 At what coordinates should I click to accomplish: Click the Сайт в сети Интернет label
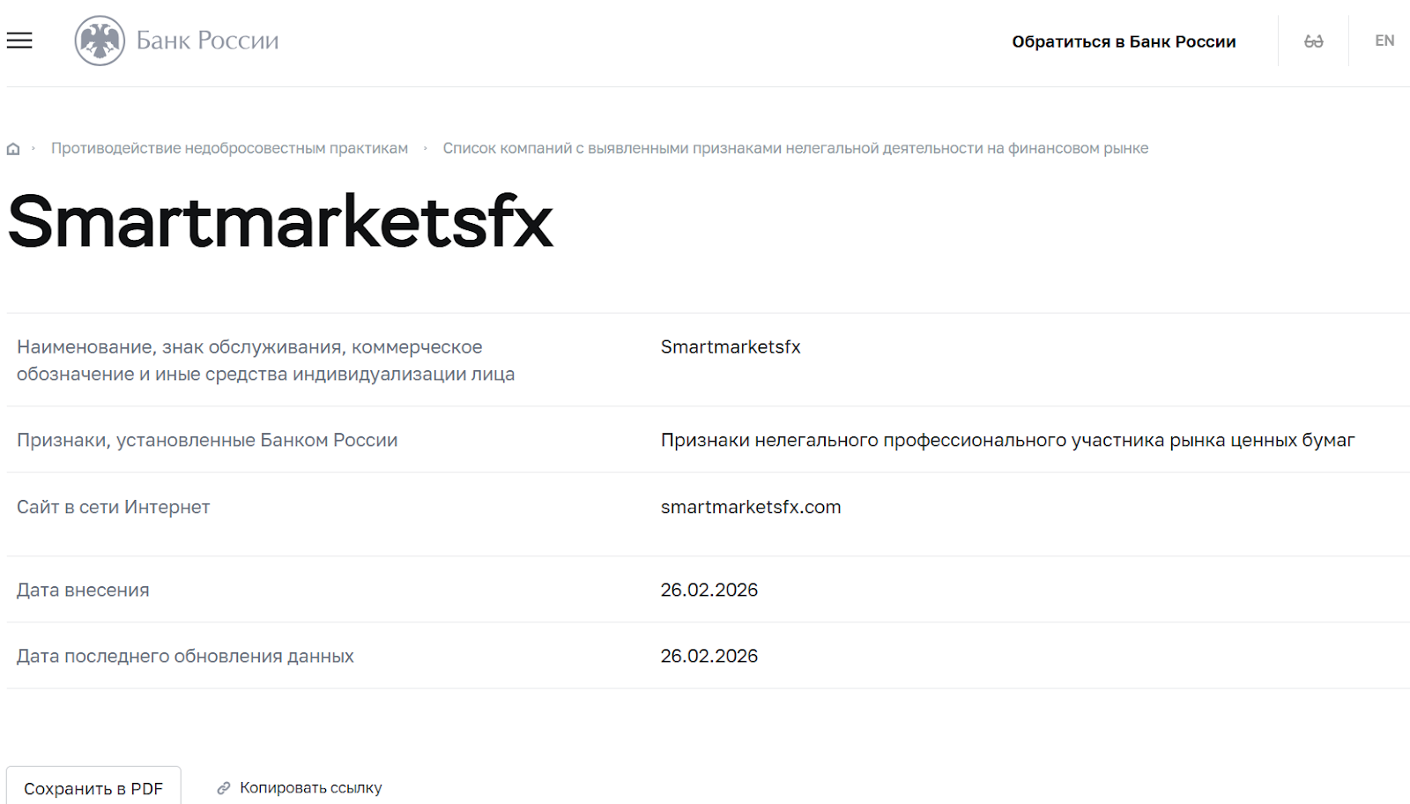click(114, 508)
